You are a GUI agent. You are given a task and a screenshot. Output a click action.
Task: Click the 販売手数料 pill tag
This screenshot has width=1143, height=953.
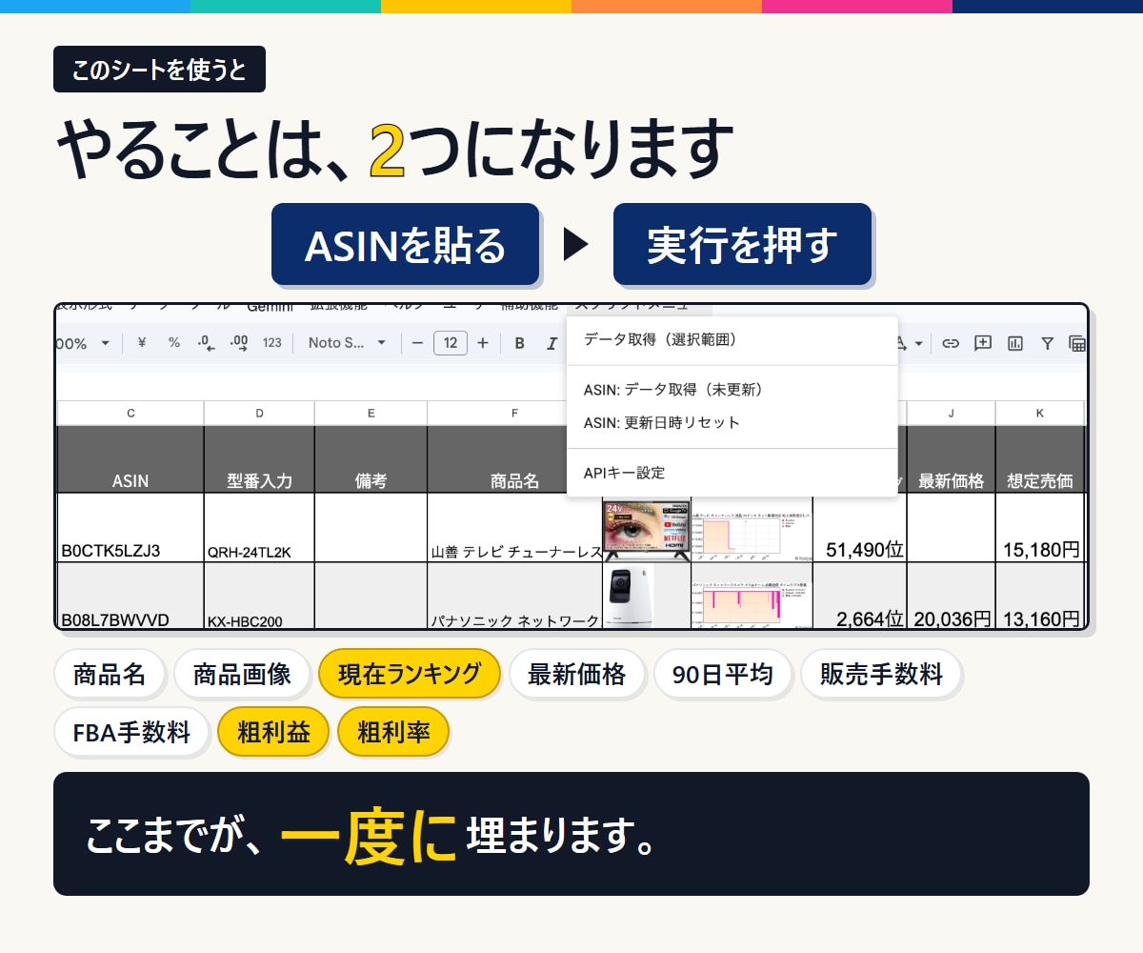click(x=881, y=675)
